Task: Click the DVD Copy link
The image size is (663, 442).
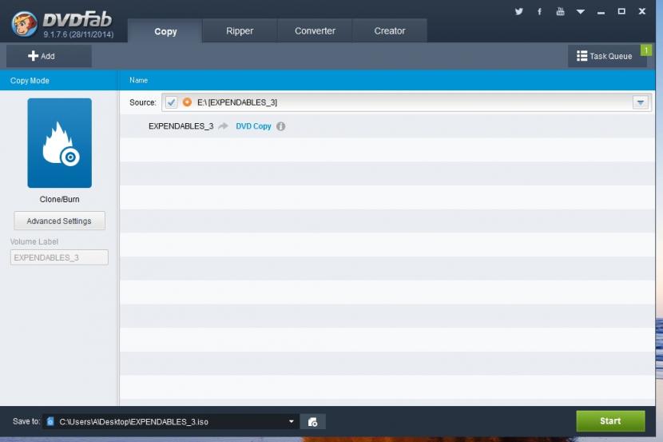Action: (x=253, y=126)
